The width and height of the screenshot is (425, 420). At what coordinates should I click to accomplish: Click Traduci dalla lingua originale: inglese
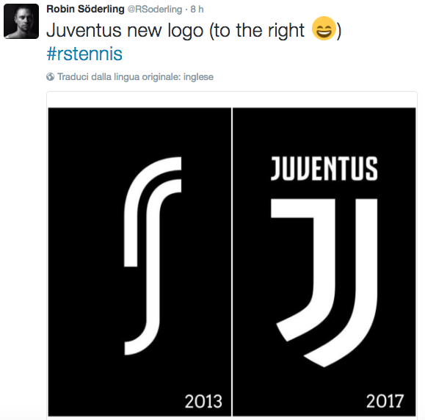(135, 77)
